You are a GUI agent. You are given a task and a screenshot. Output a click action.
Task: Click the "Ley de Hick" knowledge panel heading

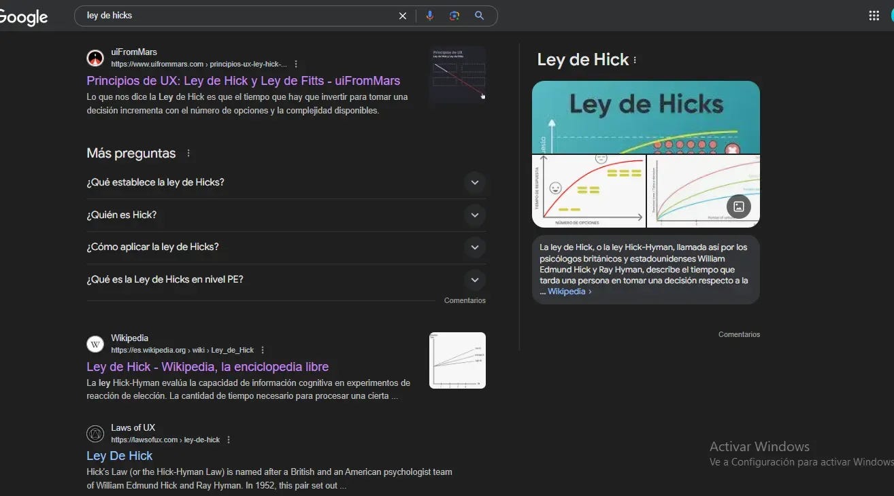pos(583,60)
